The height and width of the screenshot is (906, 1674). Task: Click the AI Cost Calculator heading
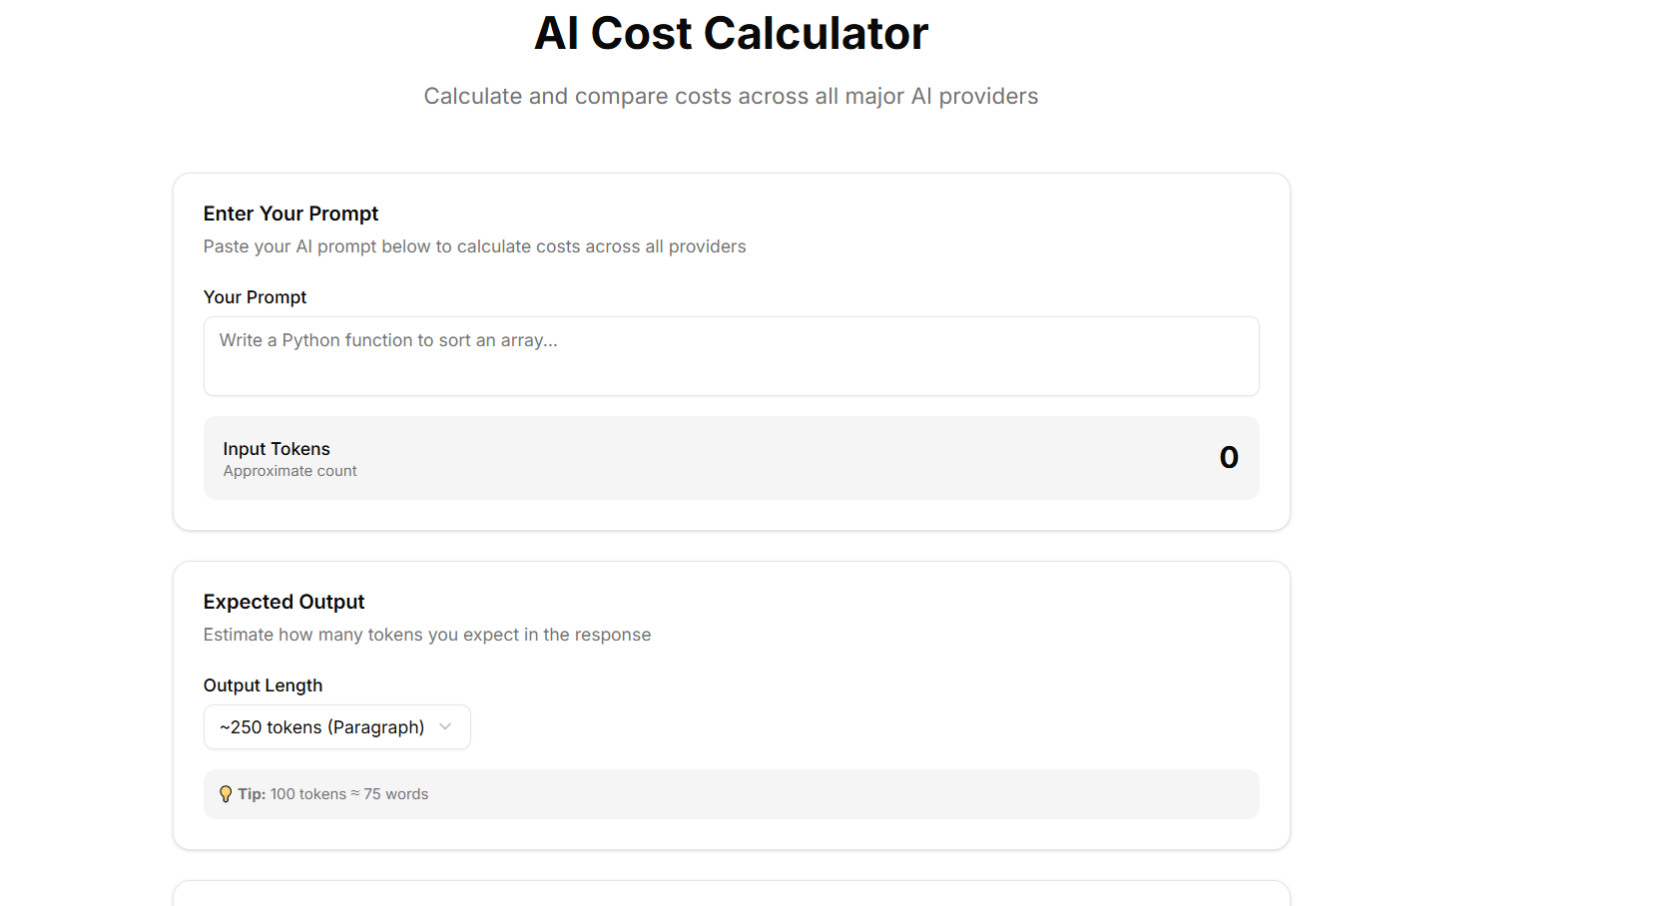tap(731, 33)
